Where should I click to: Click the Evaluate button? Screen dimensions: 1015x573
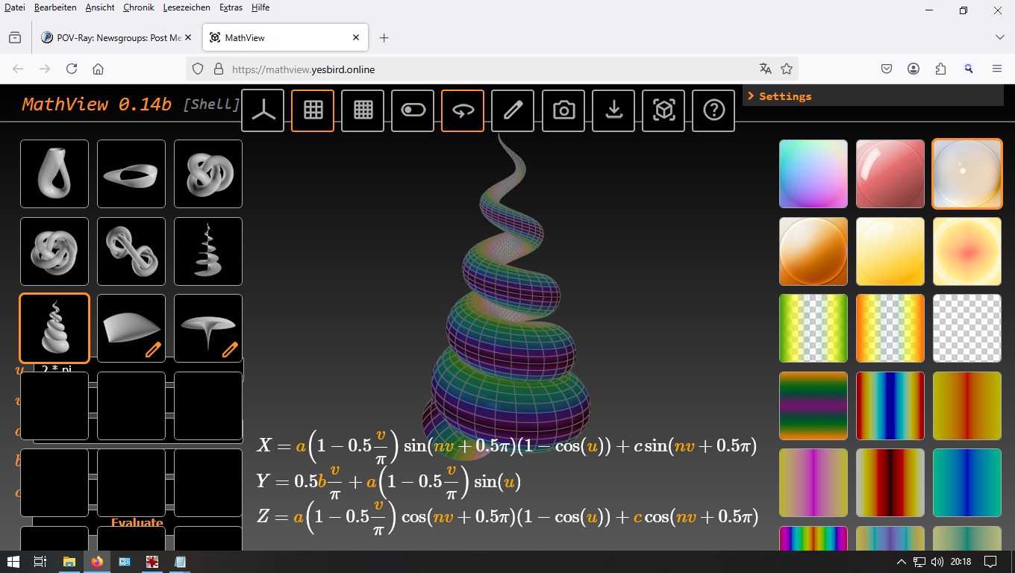(x=137, y=523)
